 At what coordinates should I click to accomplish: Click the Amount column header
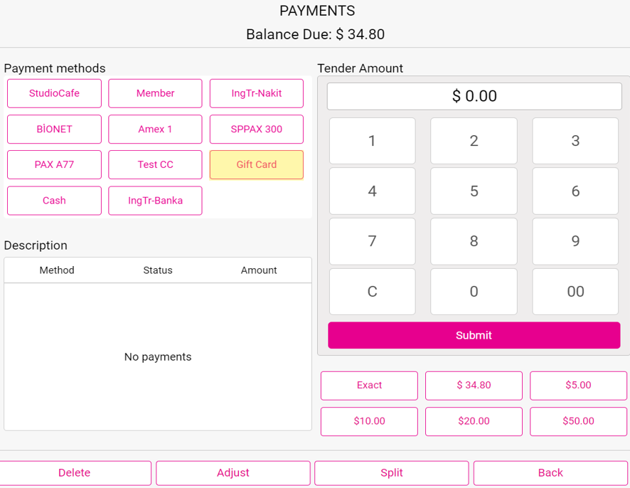pos(259,270)
